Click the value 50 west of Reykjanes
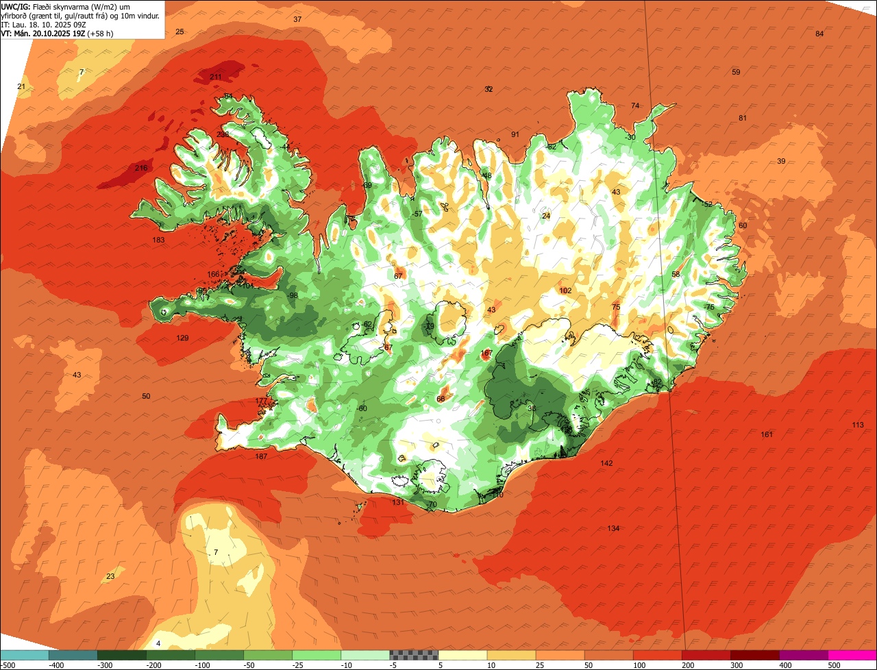Screen dimensions: 877x670 click(x=146, y=396)
